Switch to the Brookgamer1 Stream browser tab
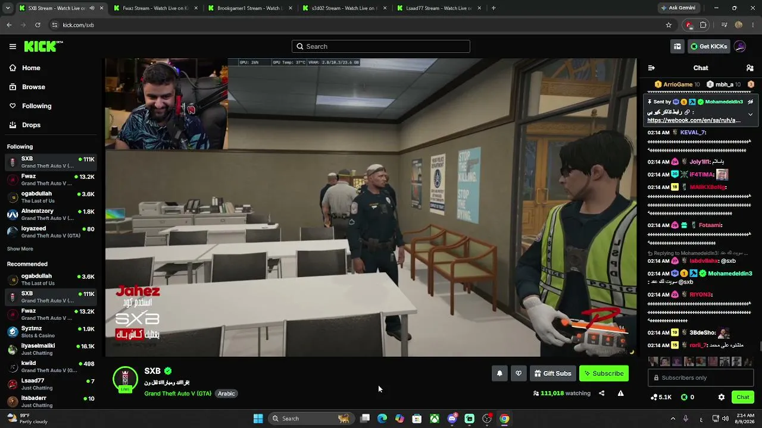This screenshot has height=428, width=762. click(x=249, y=8)
